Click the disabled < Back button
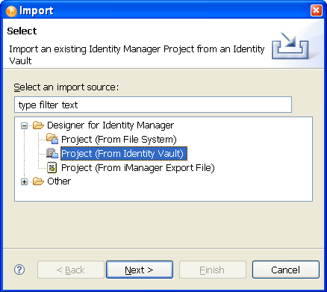Viewport: 327px width, 292px height. coord(71,270)
